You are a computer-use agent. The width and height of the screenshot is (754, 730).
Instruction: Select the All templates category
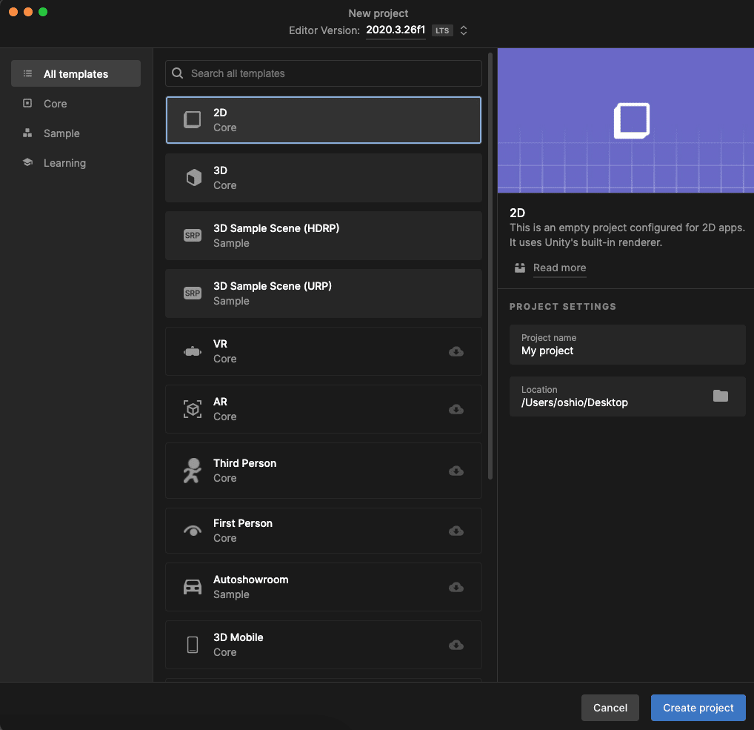[x=76, y=73]
